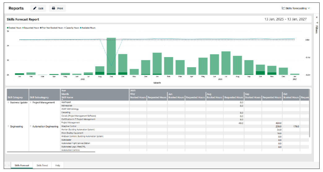Open the Help tab
The width and height of the screenshot is (323, 172).
(58, 166)
